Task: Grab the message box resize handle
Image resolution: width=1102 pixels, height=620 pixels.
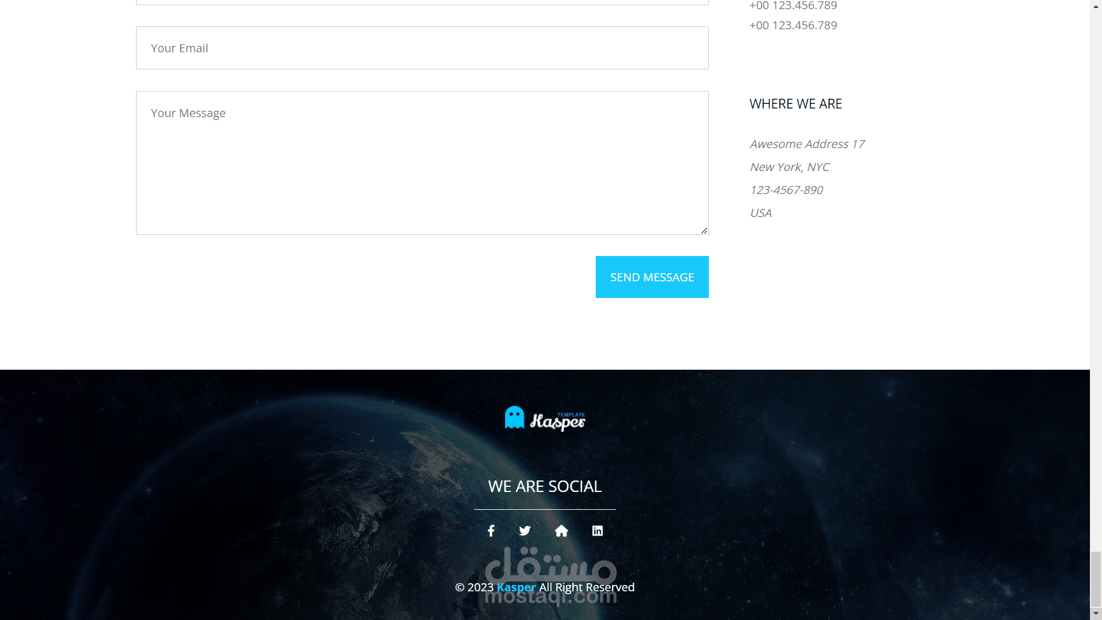Action: (x=704, y=230)
